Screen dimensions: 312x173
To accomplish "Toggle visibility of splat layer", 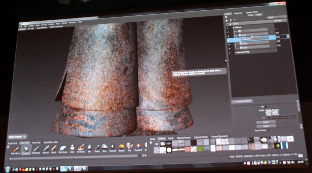I will (x=228, y=36).
